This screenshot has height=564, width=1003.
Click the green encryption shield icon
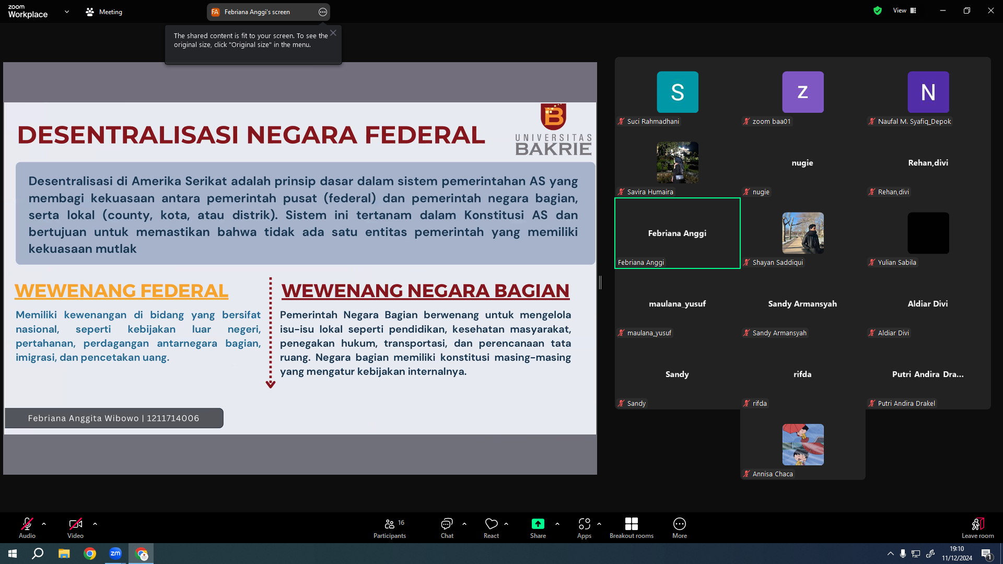(x=878, y=10)
